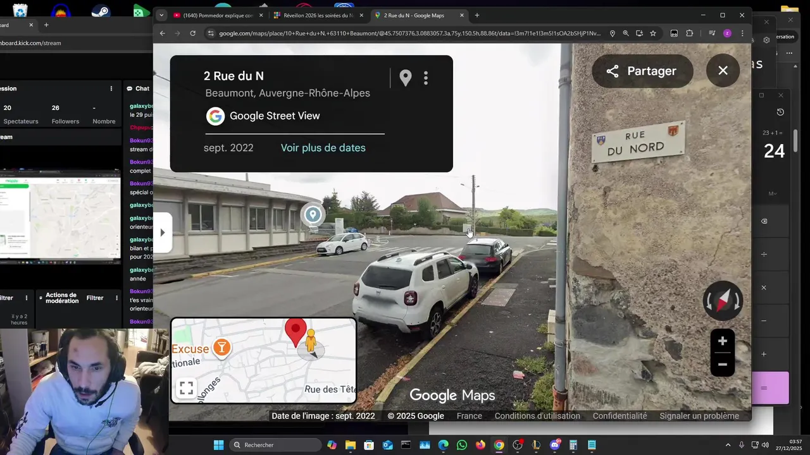The image size is (810, 455).
Task: Close Street View with the X button
Action: click(723, 71)
